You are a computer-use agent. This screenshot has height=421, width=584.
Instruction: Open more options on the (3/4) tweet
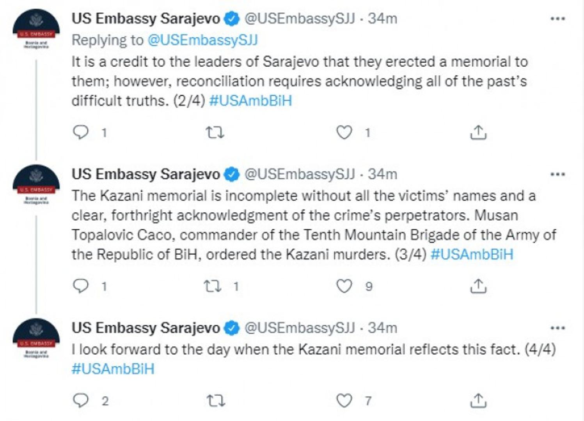tap(557, 174)
